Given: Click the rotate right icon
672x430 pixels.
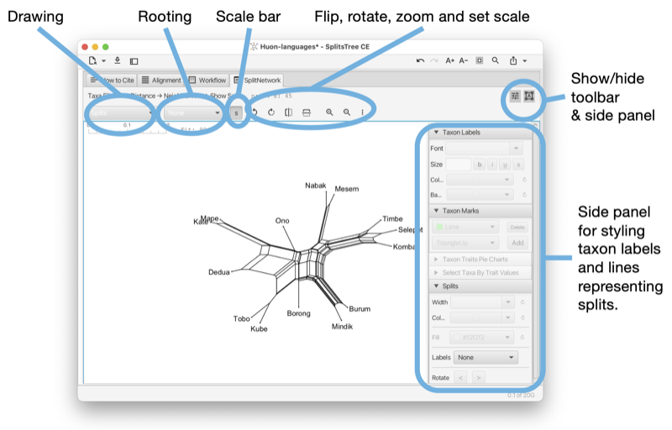Looking at the screenshot, I should 270,113.
